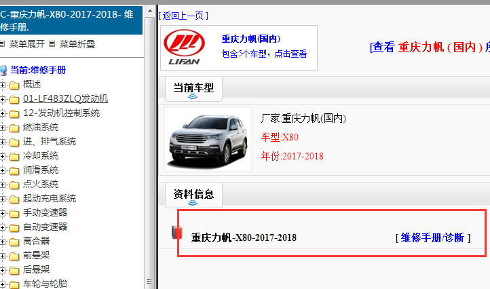Select the 重庆力帆-X80-2017-2018 document title
490x289 pixels.
[x=244, y=237]
